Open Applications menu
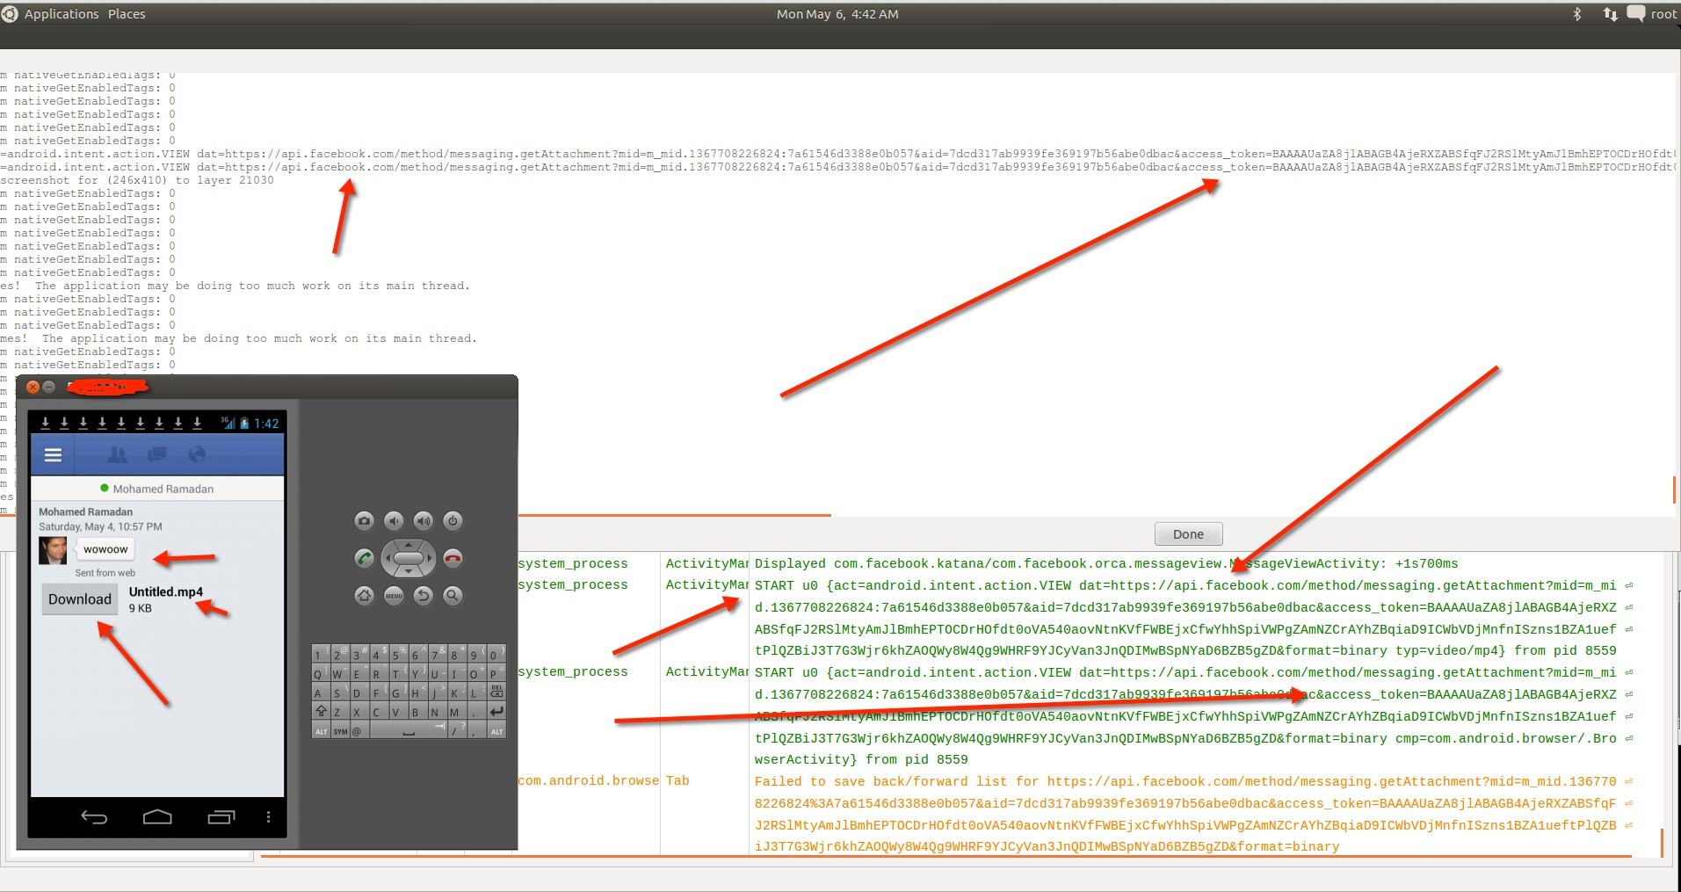The width and height of the screenshot is (1681, 892). [x=62, y=14]
